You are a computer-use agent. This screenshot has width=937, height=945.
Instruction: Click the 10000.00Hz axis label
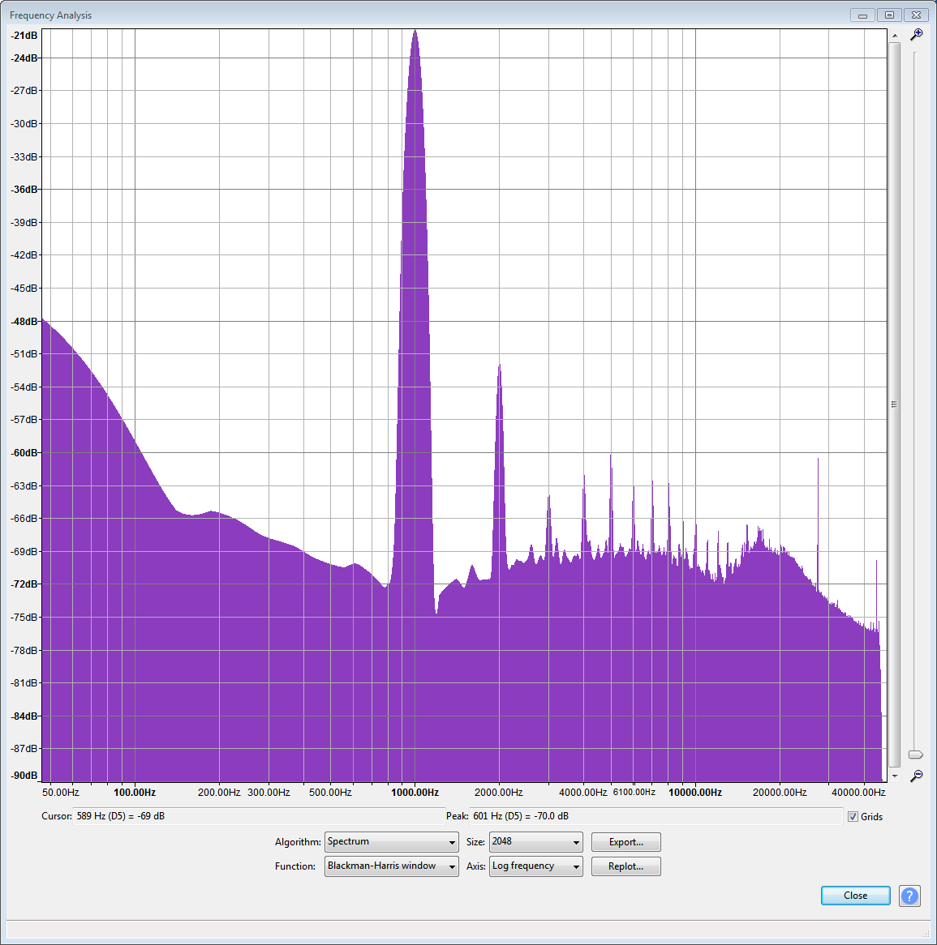[695, 793]
